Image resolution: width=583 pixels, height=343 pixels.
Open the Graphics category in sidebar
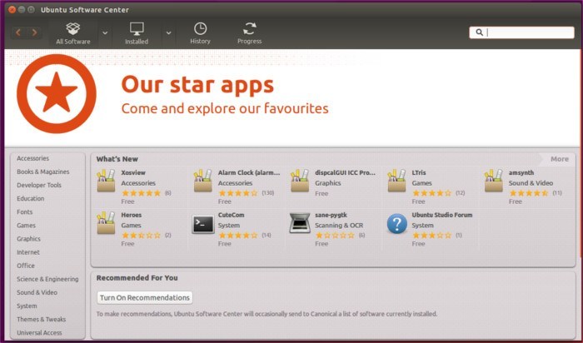28,239
